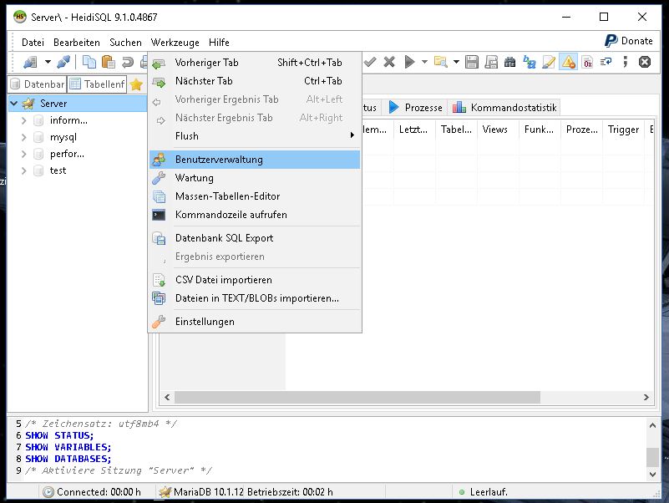
Task: Click the semicolon delimiter icon
Action: (625, 63)
